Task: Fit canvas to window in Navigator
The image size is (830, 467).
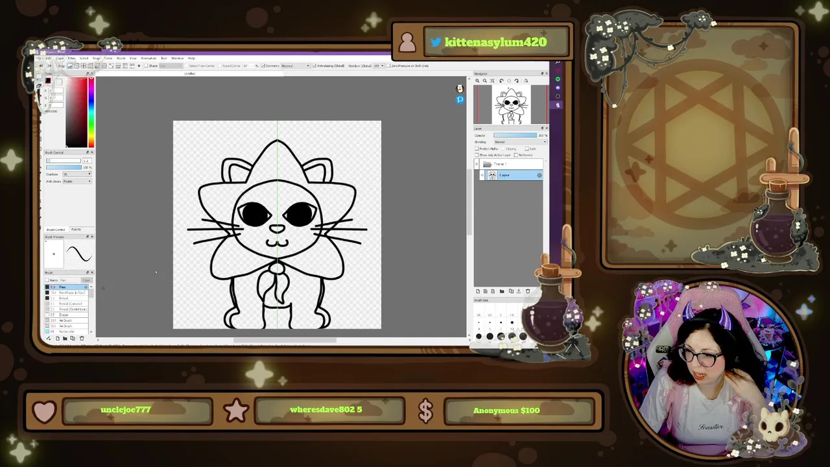Action: coord(492,80)
